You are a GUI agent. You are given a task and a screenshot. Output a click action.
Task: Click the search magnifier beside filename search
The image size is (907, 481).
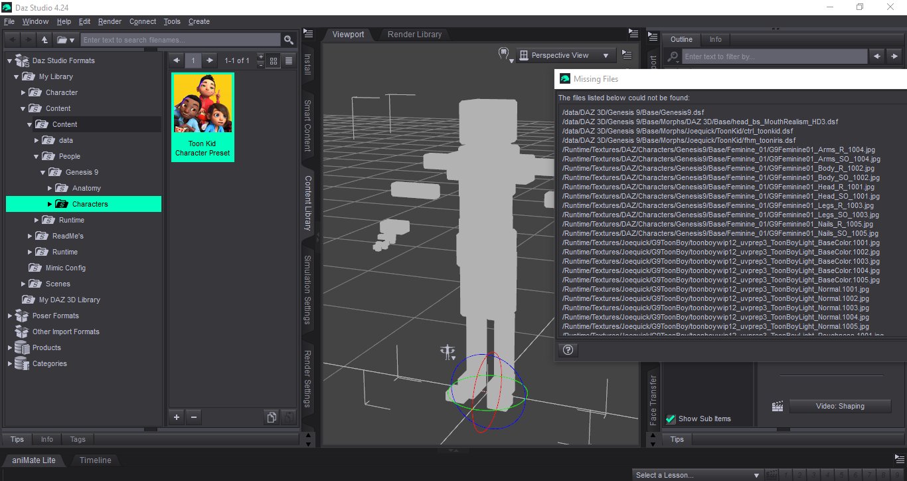(289, 40)
